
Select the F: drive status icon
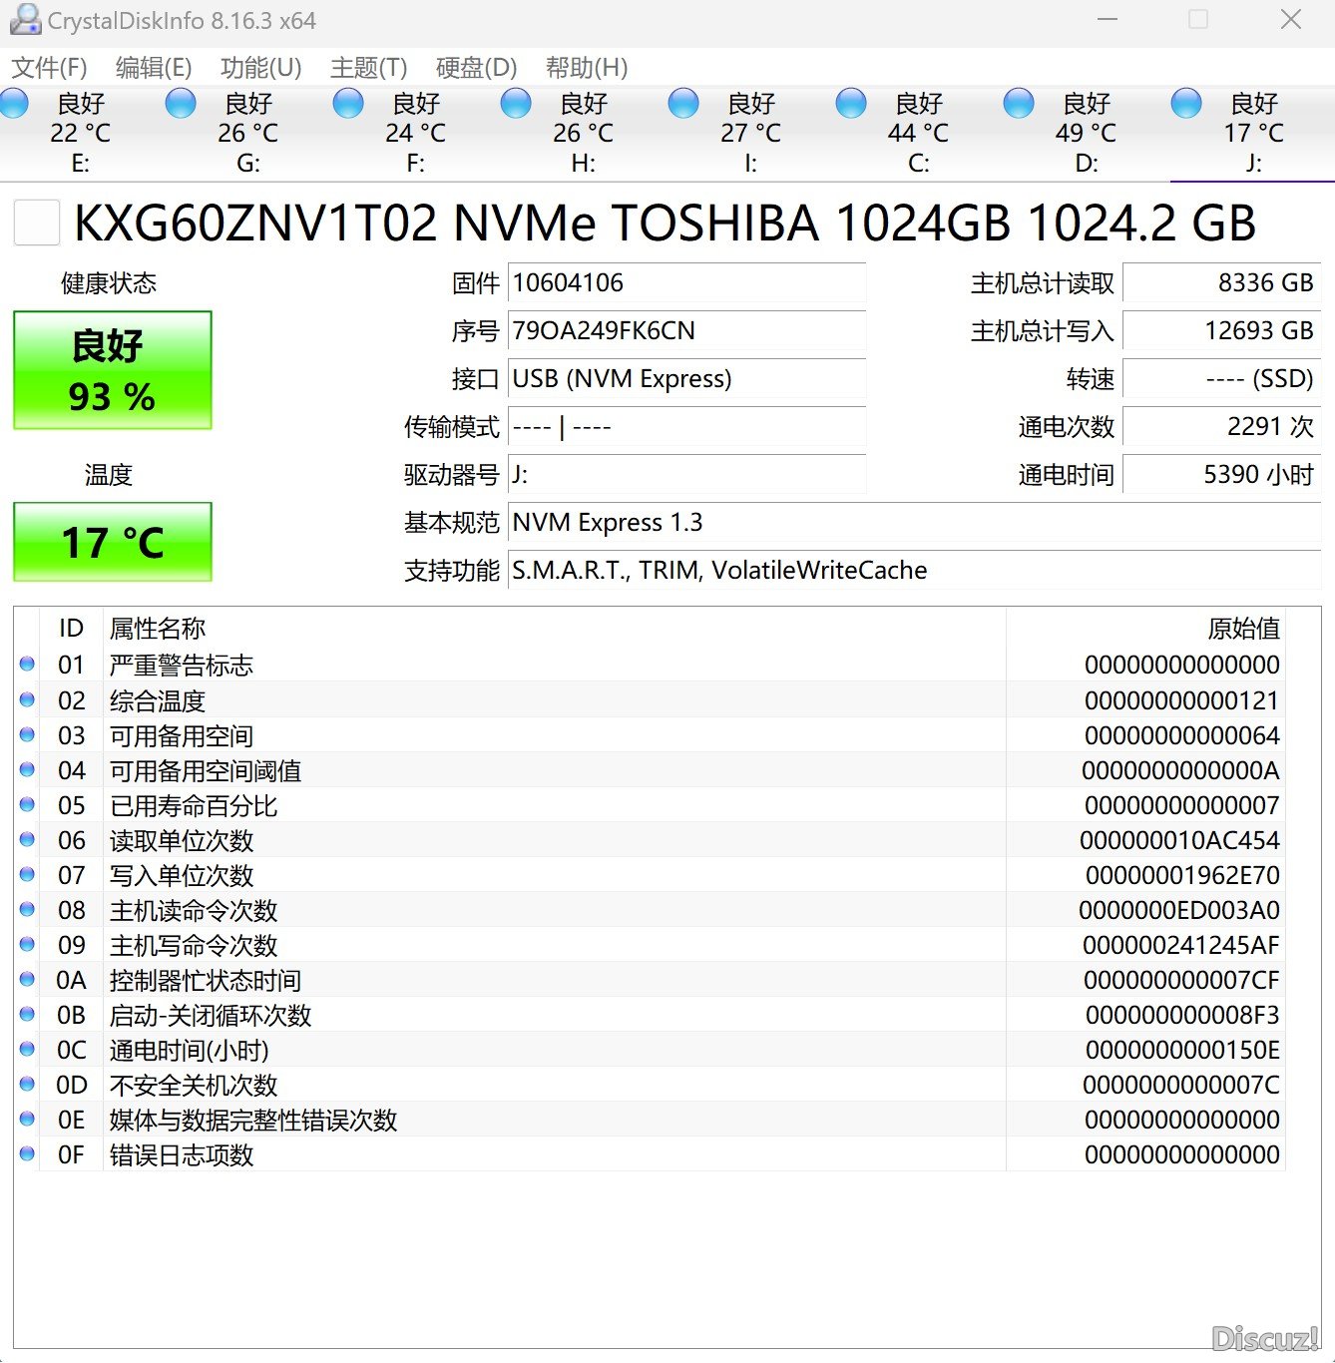348,104
